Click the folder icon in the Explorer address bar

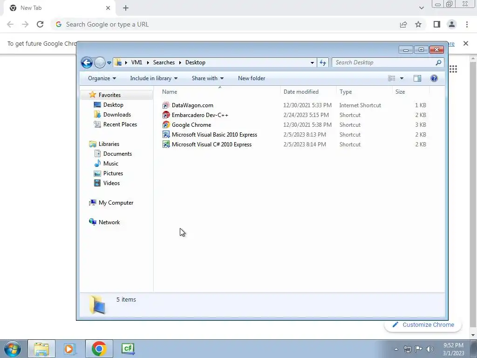[118, 62]
